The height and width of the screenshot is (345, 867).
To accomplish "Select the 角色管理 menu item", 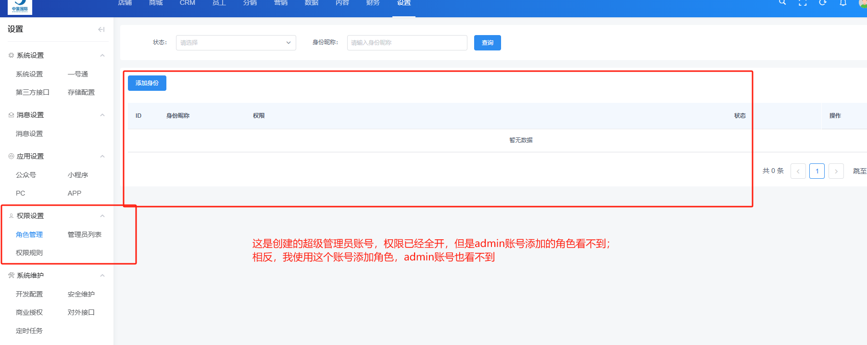I will pos(29,234).
